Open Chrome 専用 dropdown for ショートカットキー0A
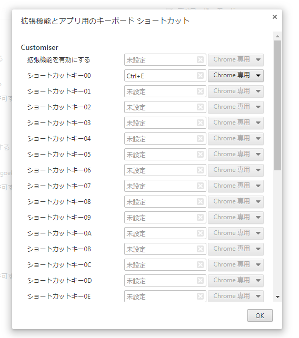Screen dimensions: 299x338 (x=236, y=233)
